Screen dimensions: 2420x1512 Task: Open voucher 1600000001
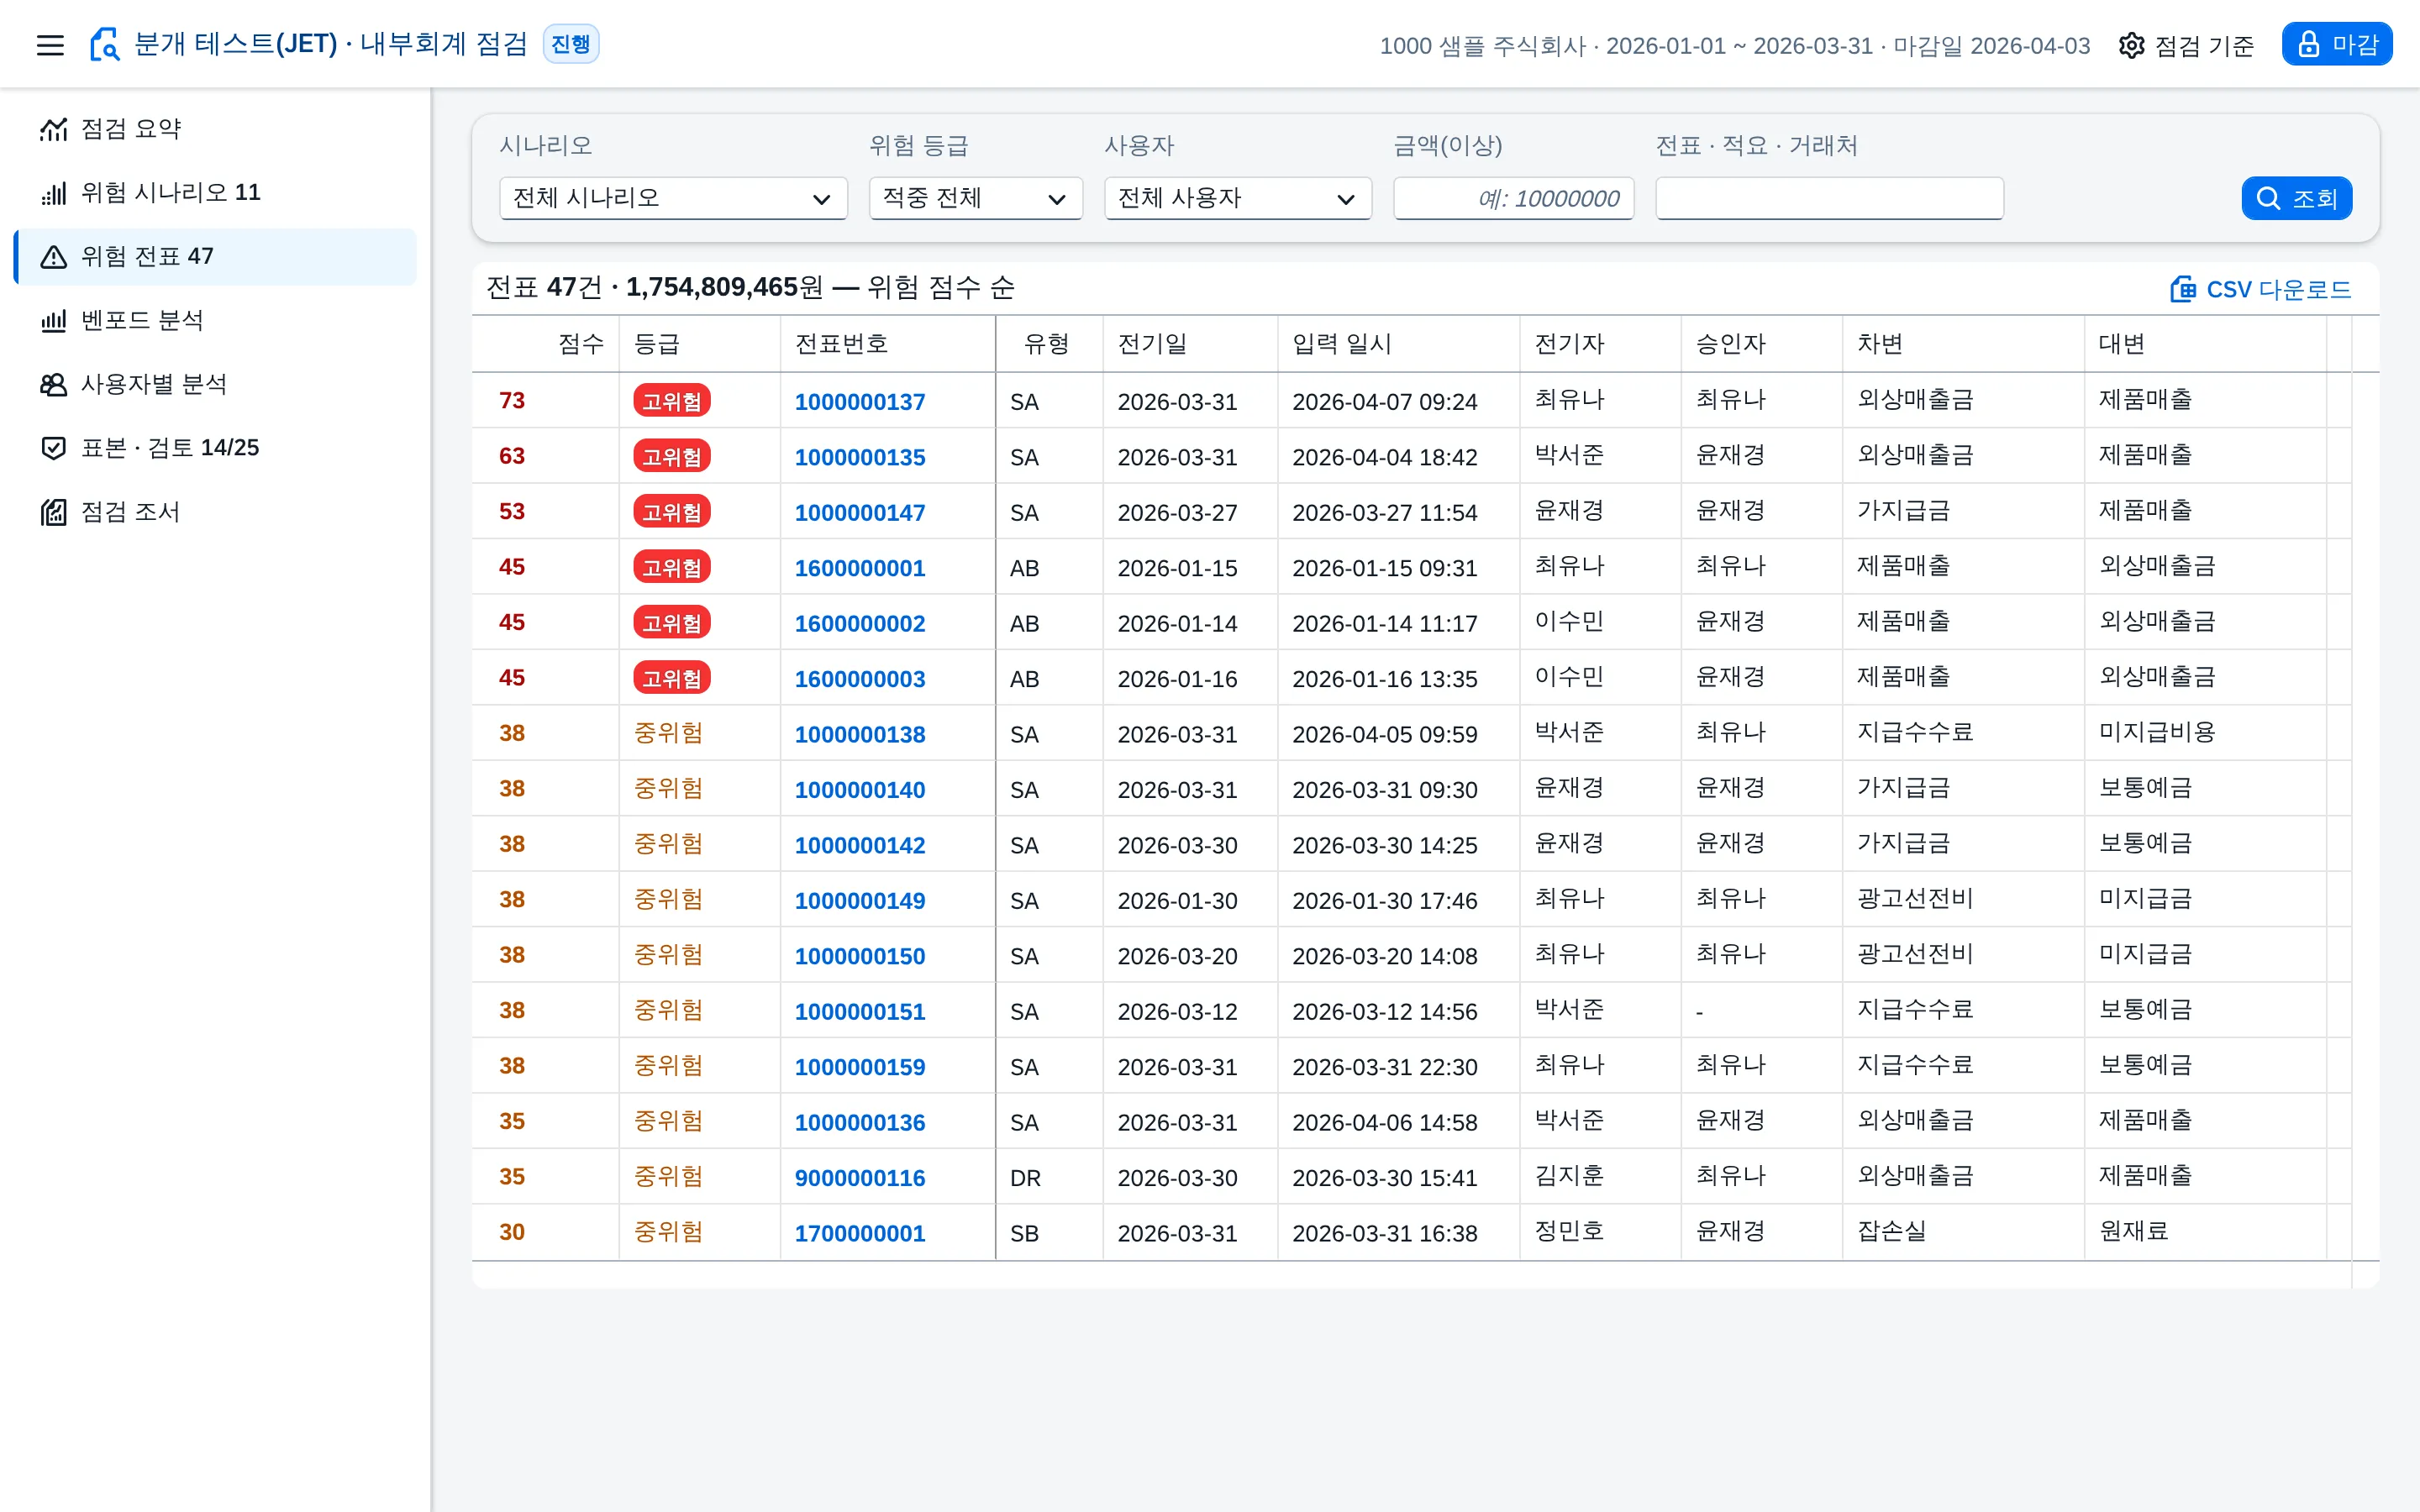coord(860,568)
